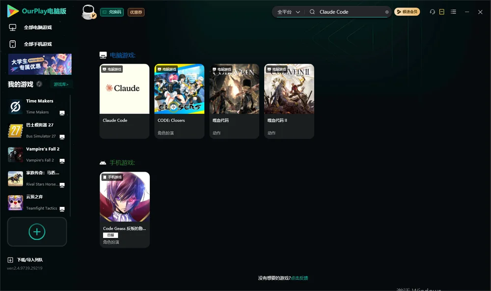Image resolution: width=491 pixels, height=291 pixels.
Task: Refresh the 我的游戏 list icon
Action: pyautogui.click(x=39, y=84)
